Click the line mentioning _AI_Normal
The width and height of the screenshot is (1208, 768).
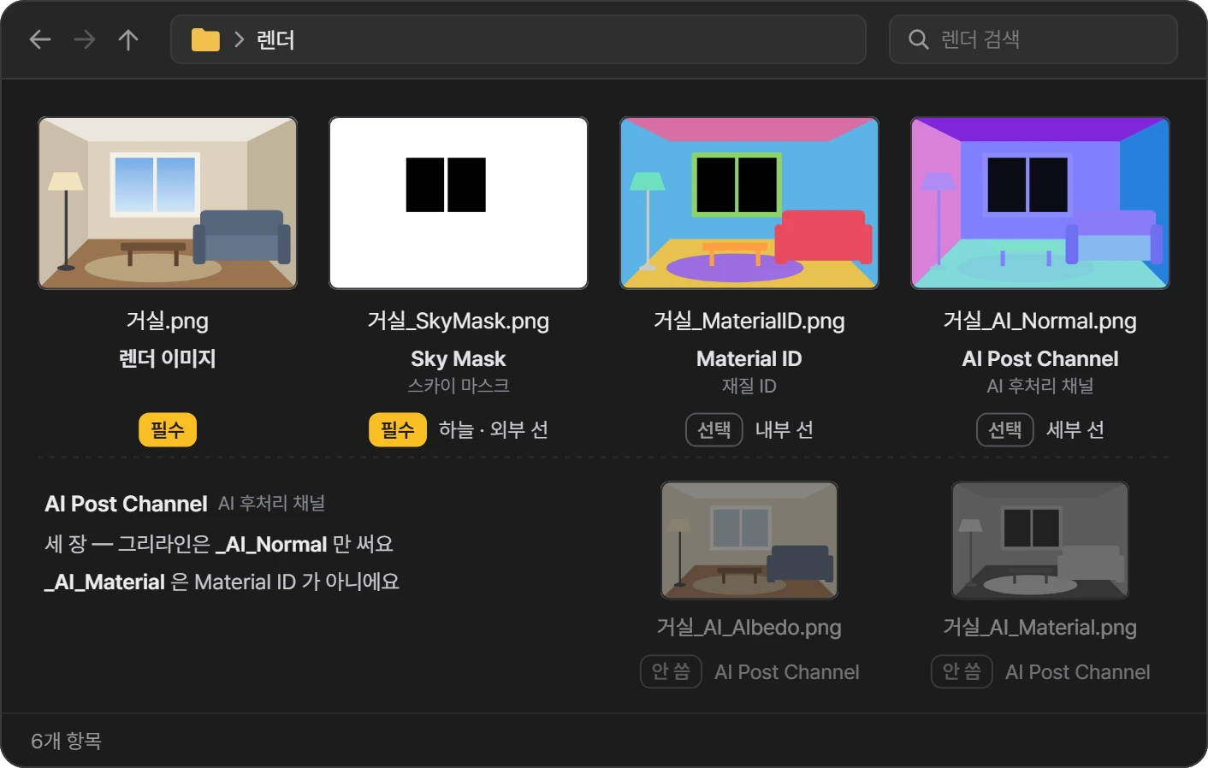click(x=219, y=544)
